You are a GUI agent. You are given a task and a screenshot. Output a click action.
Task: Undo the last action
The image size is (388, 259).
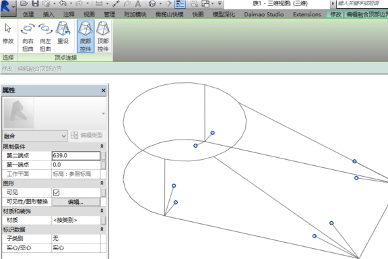tap(63, 3)
